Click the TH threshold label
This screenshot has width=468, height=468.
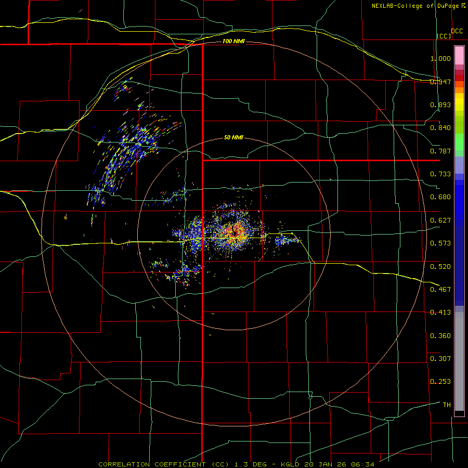click(x=447, y=405)
